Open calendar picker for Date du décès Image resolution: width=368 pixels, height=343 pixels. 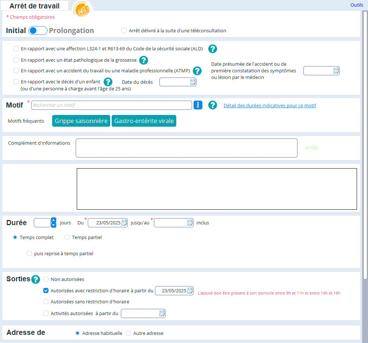click(193, 82)
